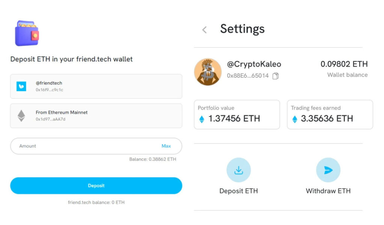This screenshot has width=384, height=225.
Task: Click the Deposit ETH label
Action: (x=238, y=191)
